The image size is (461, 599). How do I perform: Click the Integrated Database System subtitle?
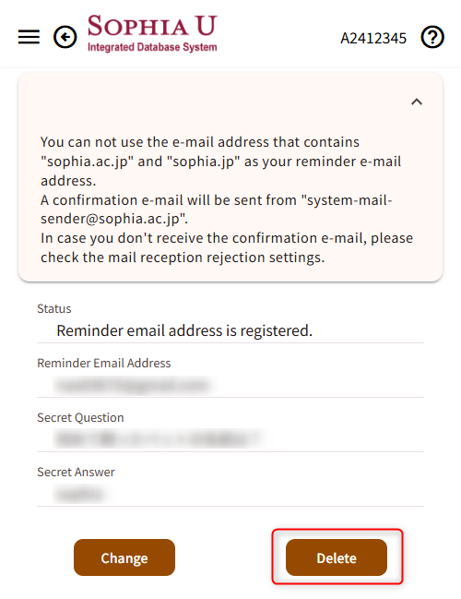pyautogui.click(x=152, y=47)
